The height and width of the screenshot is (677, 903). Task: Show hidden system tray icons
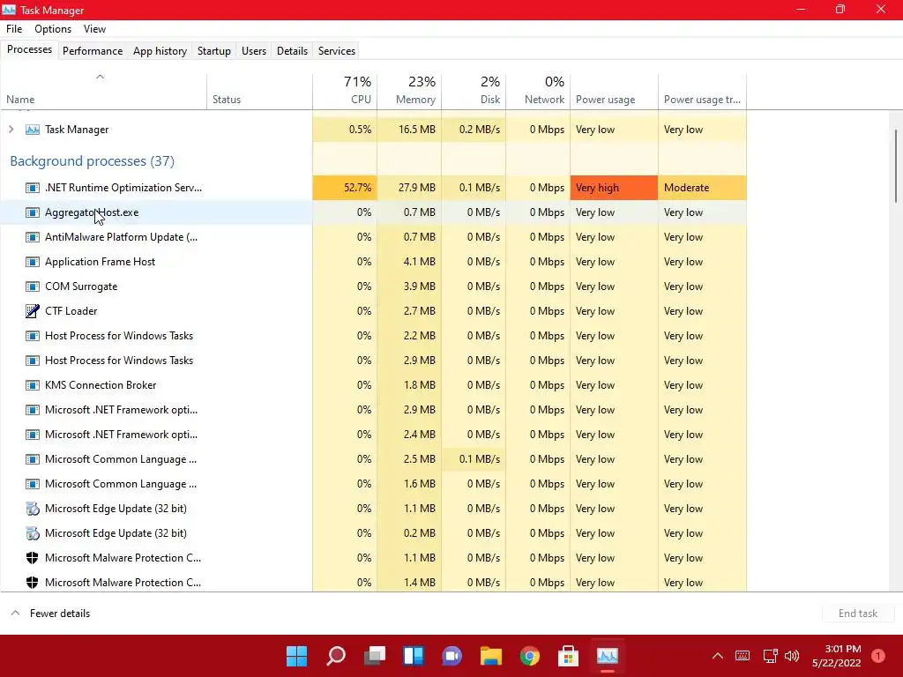point(718,656)
